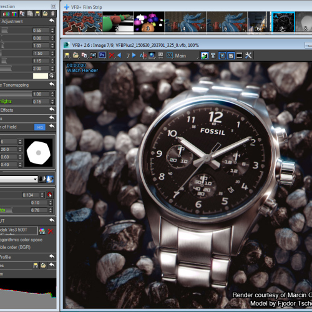Click the copy image to clipboard icon
This screenshot has width=312, height=312.
point(84,56)
